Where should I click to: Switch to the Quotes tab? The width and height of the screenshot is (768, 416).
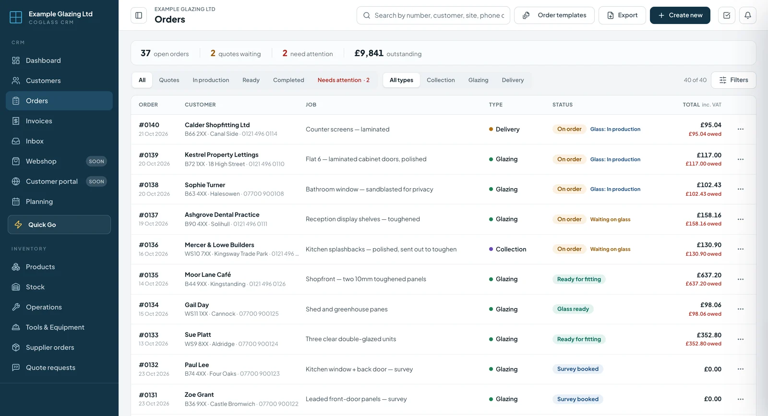[x=169, y=80]
